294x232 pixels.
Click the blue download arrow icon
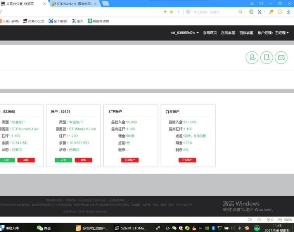[288, 12]
